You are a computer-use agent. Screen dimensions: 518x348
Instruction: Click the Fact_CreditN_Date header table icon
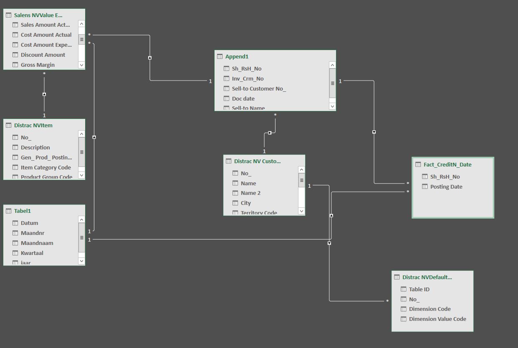point(418,164)
